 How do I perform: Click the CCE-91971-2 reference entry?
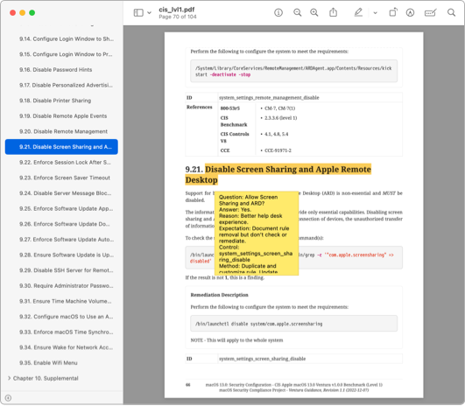[x=278, y=150]
